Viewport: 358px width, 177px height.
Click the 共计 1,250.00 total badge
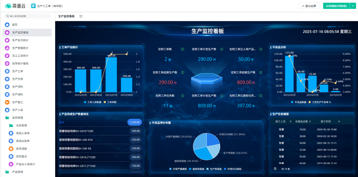[135, 122]
